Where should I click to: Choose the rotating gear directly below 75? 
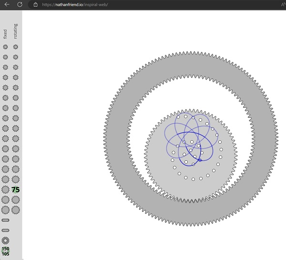[16, 200]
